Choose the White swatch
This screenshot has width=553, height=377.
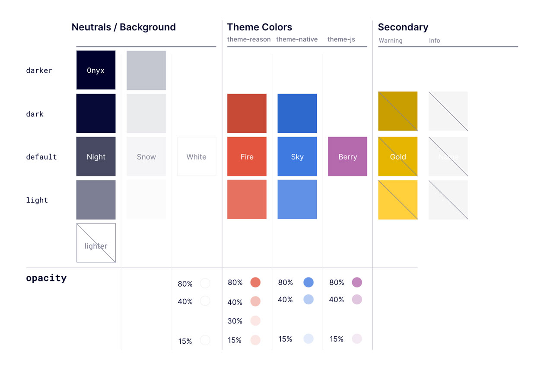click(197, 157)
